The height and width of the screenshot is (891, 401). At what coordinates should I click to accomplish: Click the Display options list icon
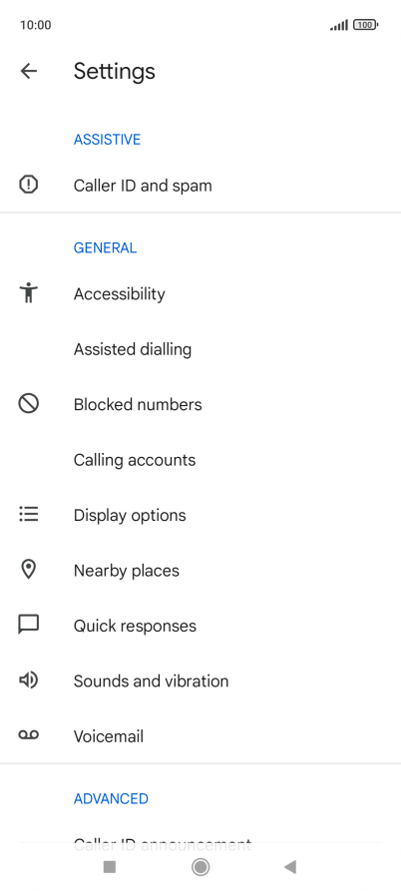[28, 514]
